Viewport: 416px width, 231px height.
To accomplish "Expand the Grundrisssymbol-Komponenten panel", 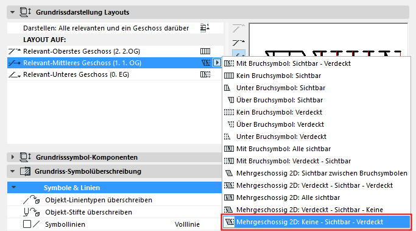I will [x=12, y=157].
